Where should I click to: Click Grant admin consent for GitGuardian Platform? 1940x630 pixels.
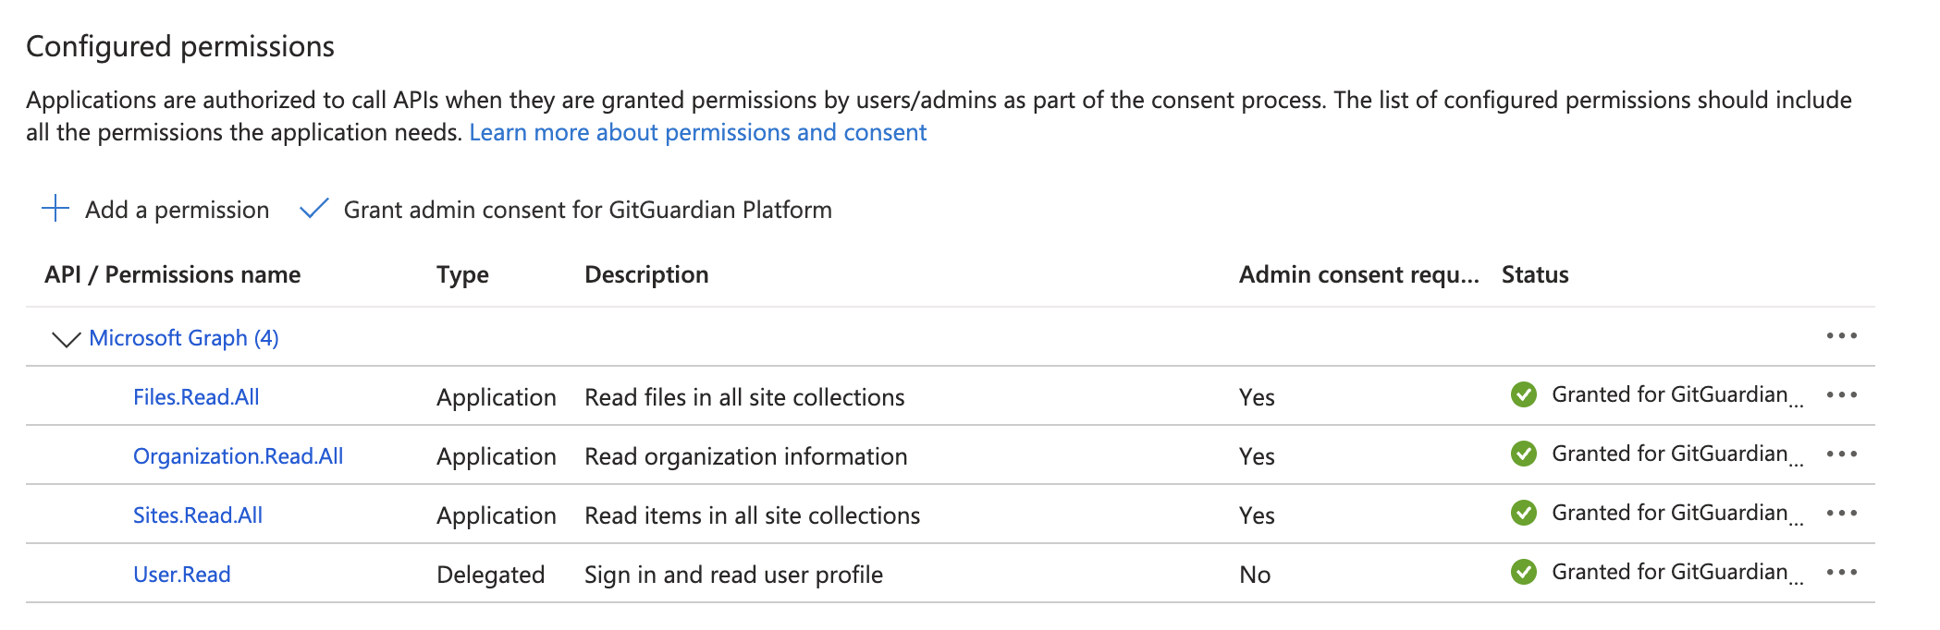(588, 211)
